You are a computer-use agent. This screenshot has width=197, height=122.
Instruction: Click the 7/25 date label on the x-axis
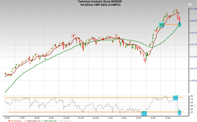[22, 118]
